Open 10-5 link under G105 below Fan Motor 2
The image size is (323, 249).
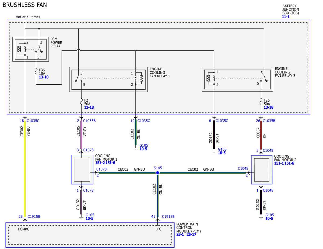(x=270, y=218)
